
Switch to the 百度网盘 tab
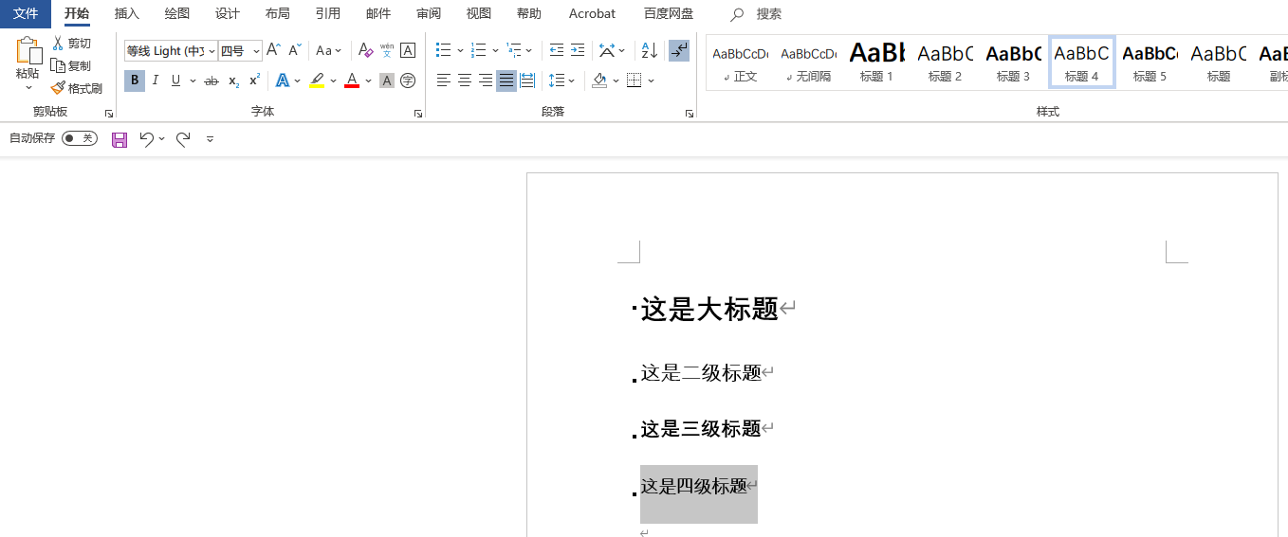tap(669, 14)
